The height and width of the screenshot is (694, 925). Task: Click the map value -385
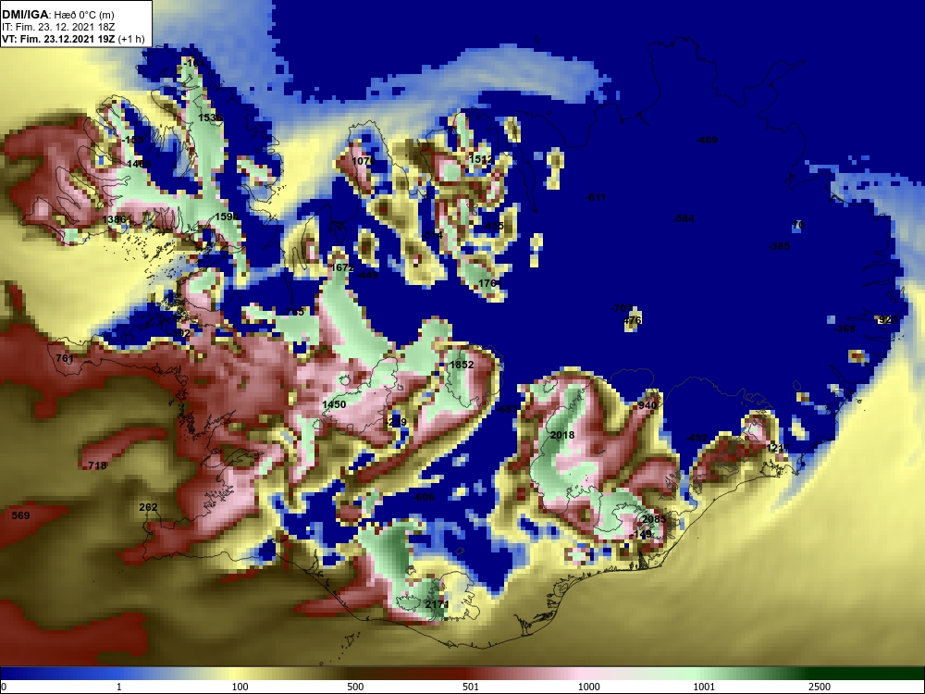779,246
